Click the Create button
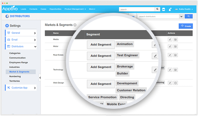 186,26
